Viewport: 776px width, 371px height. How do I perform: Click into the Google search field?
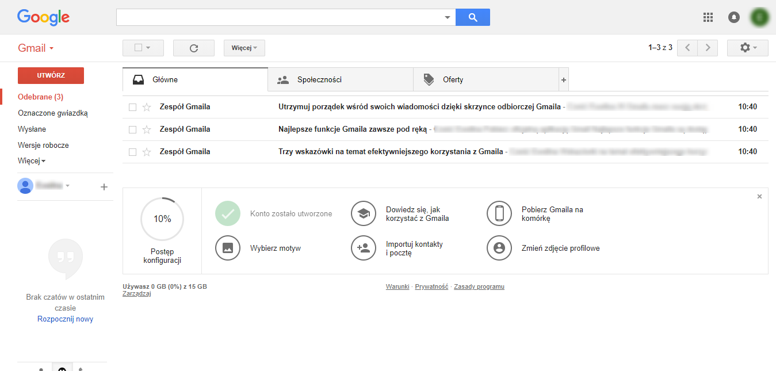pos(280,17)
